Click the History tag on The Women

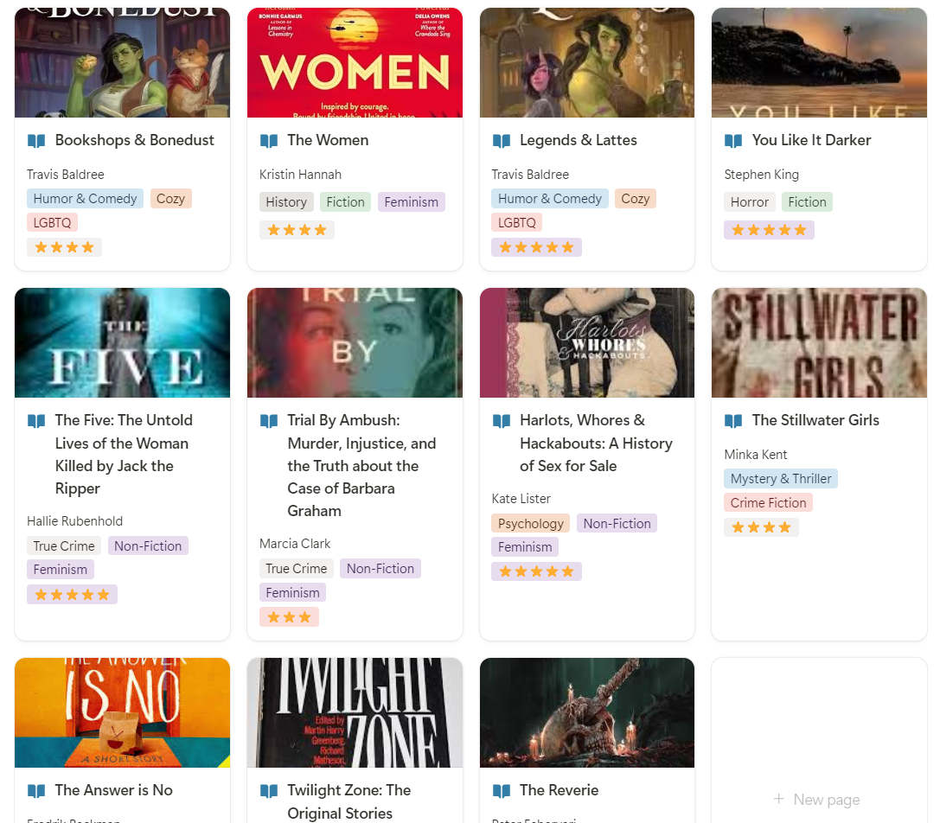(286, 202)
